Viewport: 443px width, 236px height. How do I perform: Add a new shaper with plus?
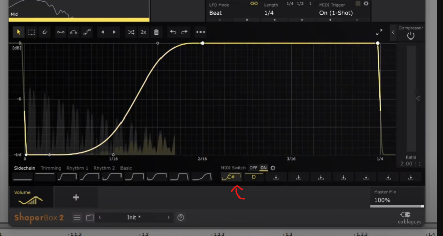pyautogui.click(x=76, y=198)
